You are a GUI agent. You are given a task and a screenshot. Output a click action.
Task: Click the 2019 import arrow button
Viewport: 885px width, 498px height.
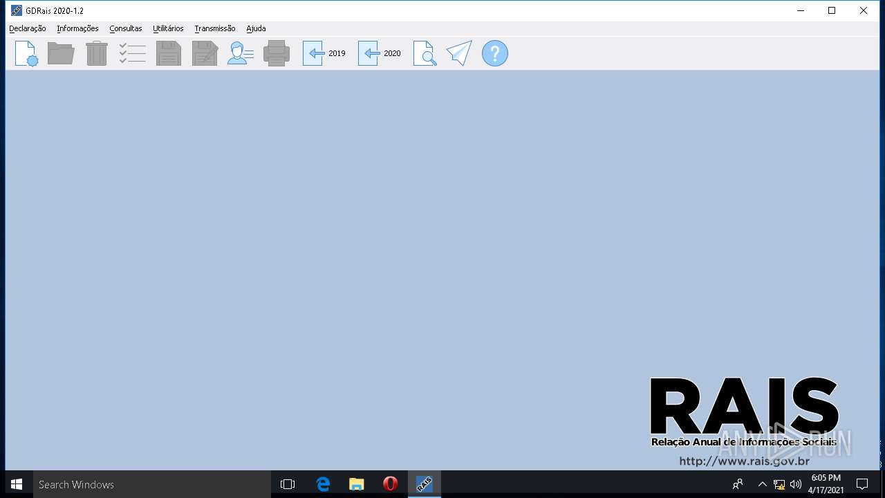click(324, 53)
